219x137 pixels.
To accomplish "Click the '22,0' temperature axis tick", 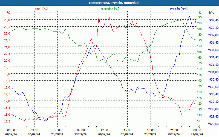I will click(7, 33).
